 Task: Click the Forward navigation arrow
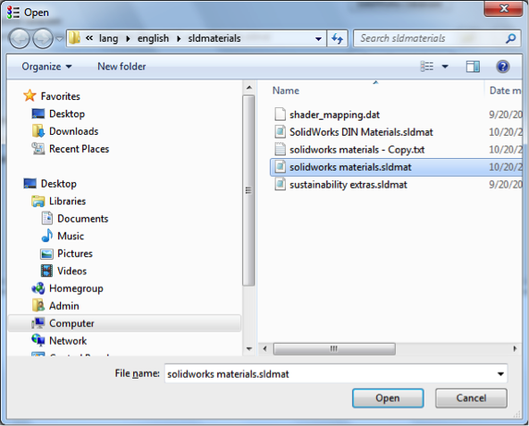click(x=43, y=38)
